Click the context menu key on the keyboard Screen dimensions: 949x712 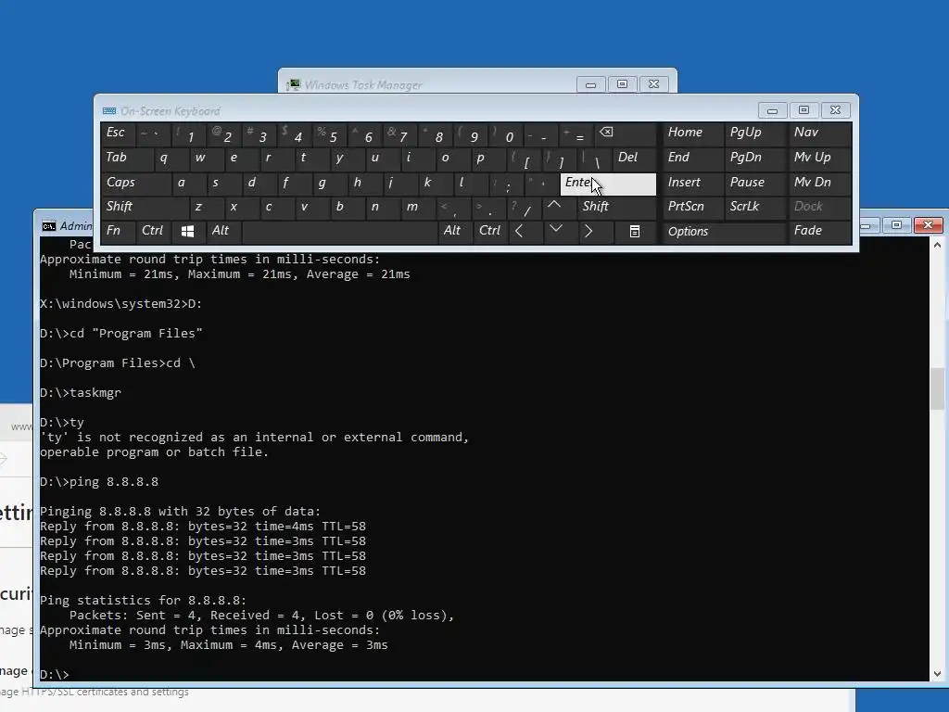634,231
